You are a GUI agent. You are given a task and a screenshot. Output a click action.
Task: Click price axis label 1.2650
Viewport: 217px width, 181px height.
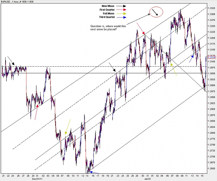click(211, 168)
